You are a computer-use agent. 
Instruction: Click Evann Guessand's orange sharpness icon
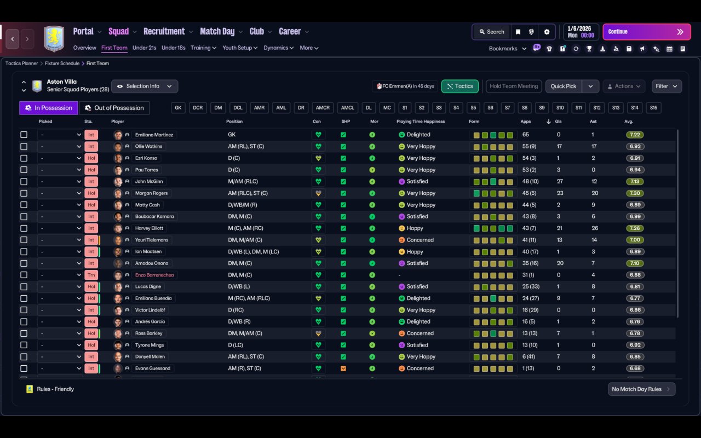(x=343, y=368)
